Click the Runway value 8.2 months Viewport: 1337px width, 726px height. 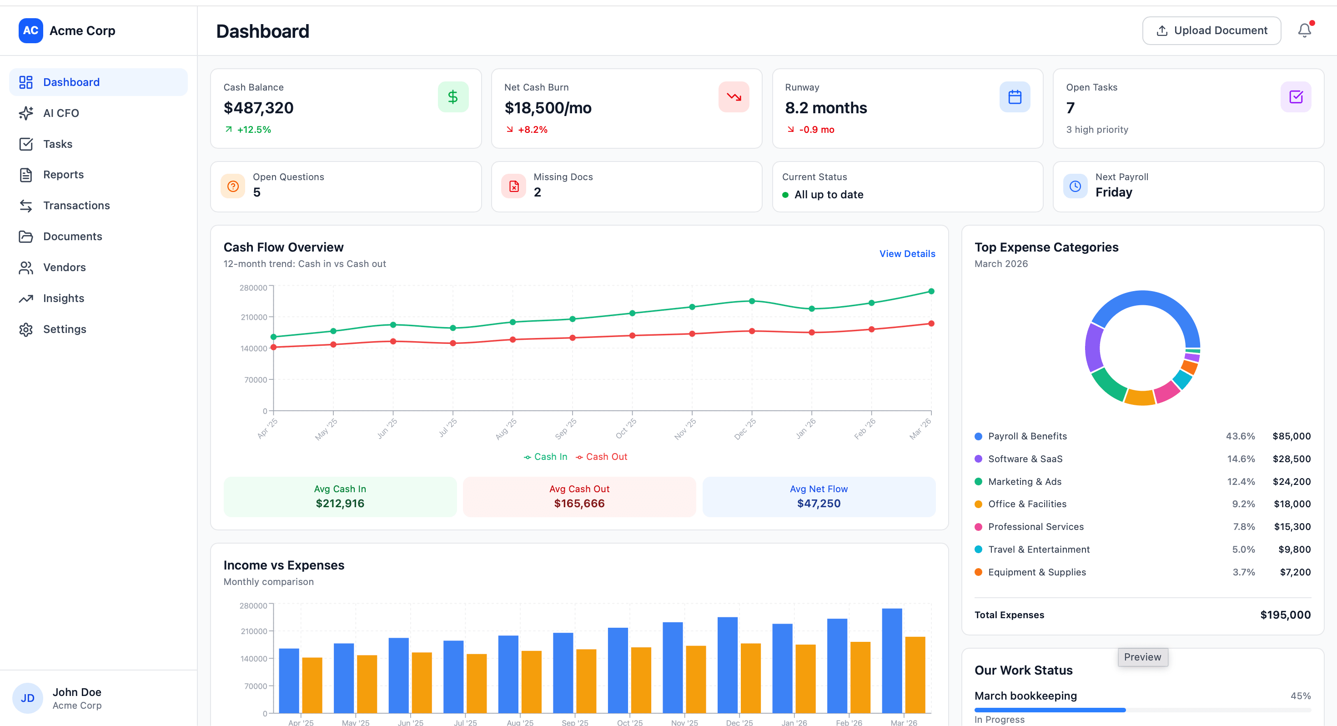[x=826, y=107]
